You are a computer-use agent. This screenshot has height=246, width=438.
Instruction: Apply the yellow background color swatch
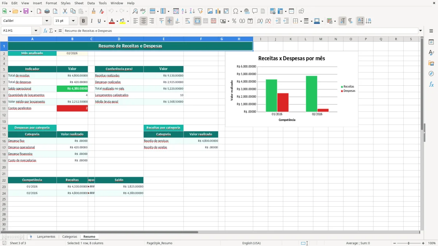point(123,21)
